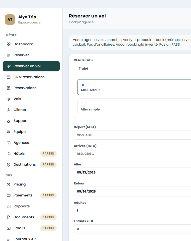This screenshot has width=191, height=241.
Task: Click the Paiements card icon
Action: 9,195
